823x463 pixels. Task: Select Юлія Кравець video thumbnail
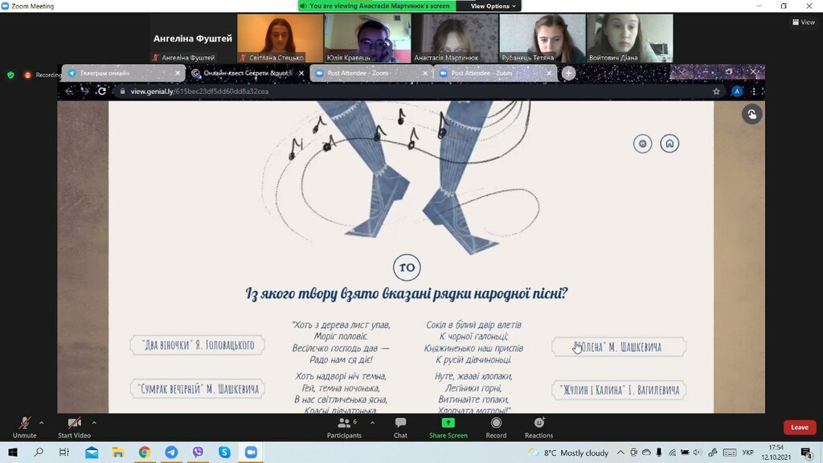367,39
